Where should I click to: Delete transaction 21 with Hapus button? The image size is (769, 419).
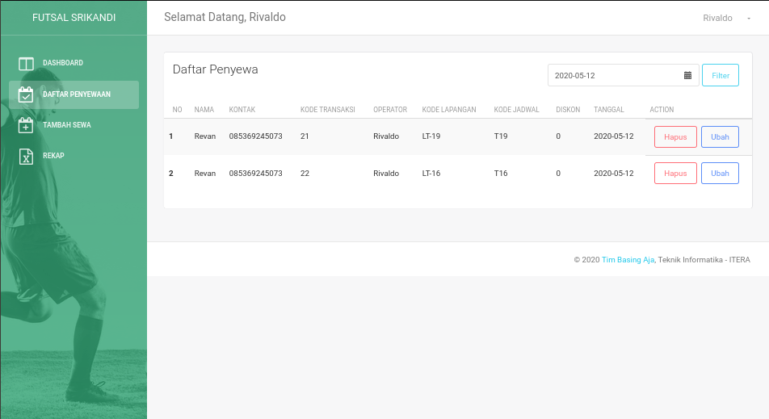point(675,137)
